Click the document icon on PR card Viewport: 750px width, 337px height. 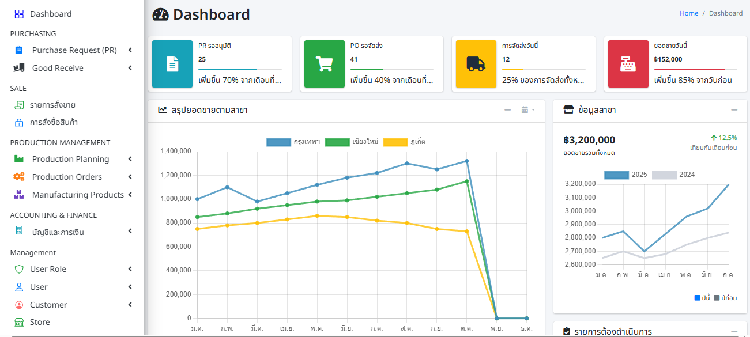tap(172, 64)
